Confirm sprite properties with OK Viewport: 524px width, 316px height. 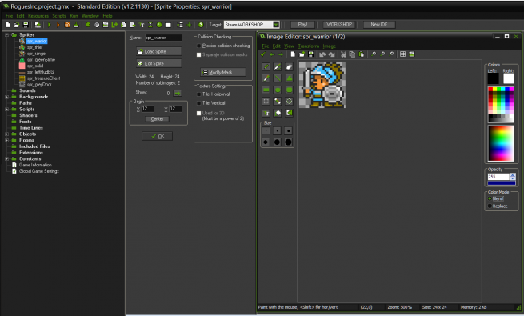(158, 136)
